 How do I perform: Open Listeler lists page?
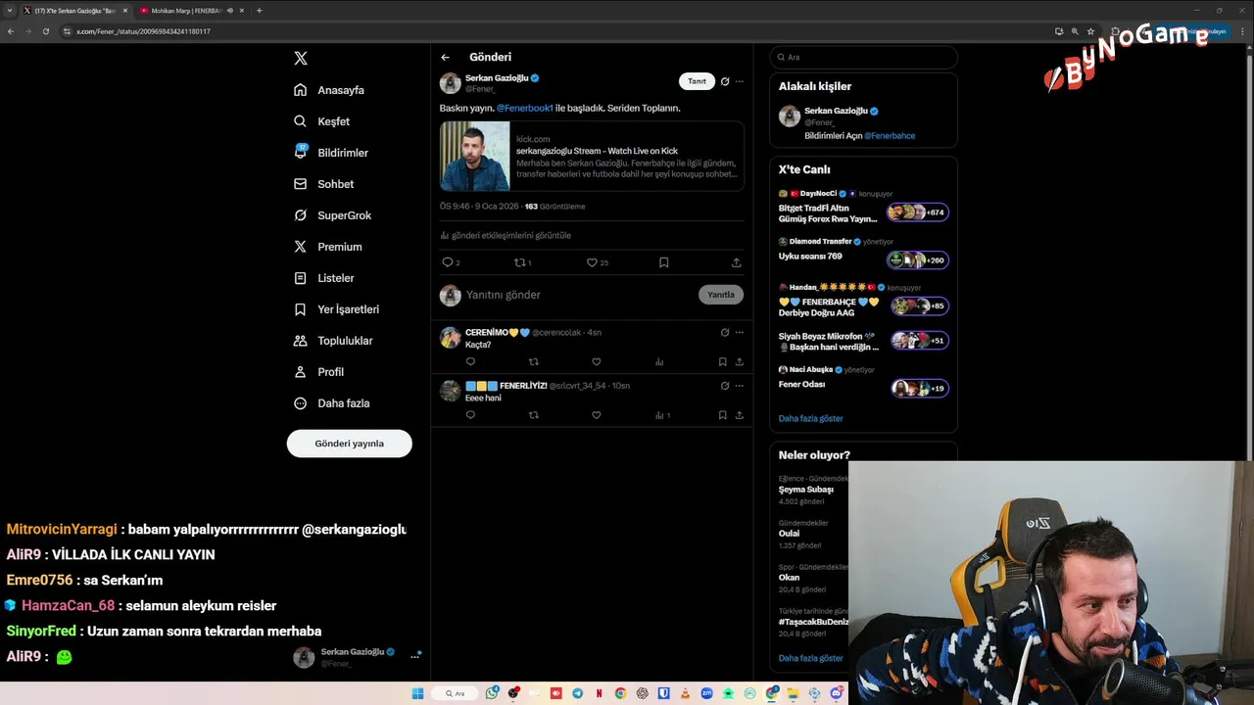(x=324, y=278)
